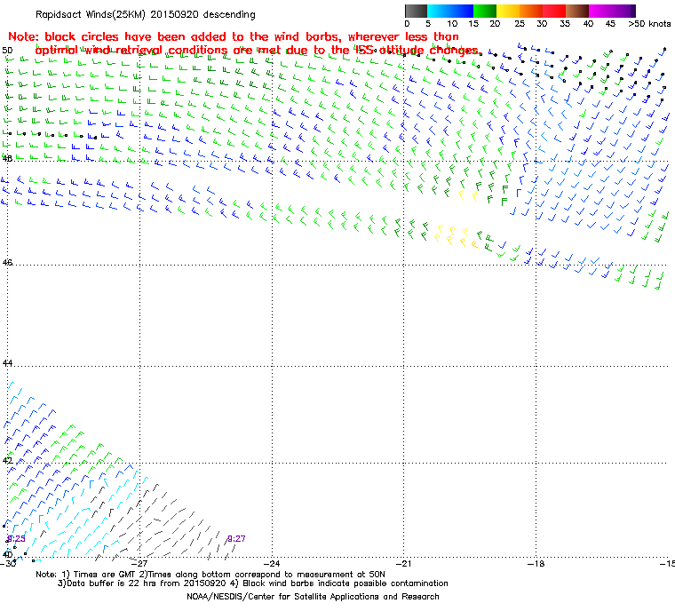Click the latitude label '44' on left axis
Viewport: 675px width, 611px height.
tap(7, 363)
